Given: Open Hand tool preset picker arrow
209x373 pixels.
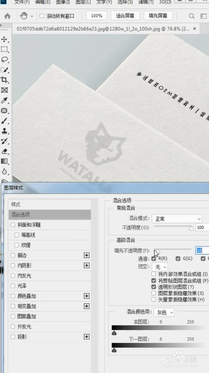Looking at the screenshot, I should [32, 16].
